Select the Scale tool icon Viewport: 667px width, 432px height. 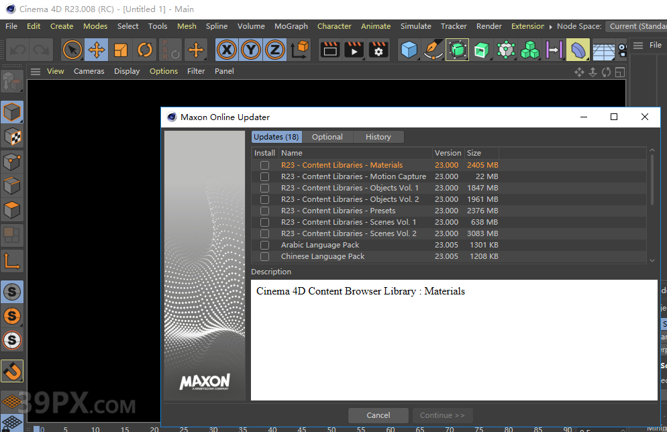click(121, 50)
